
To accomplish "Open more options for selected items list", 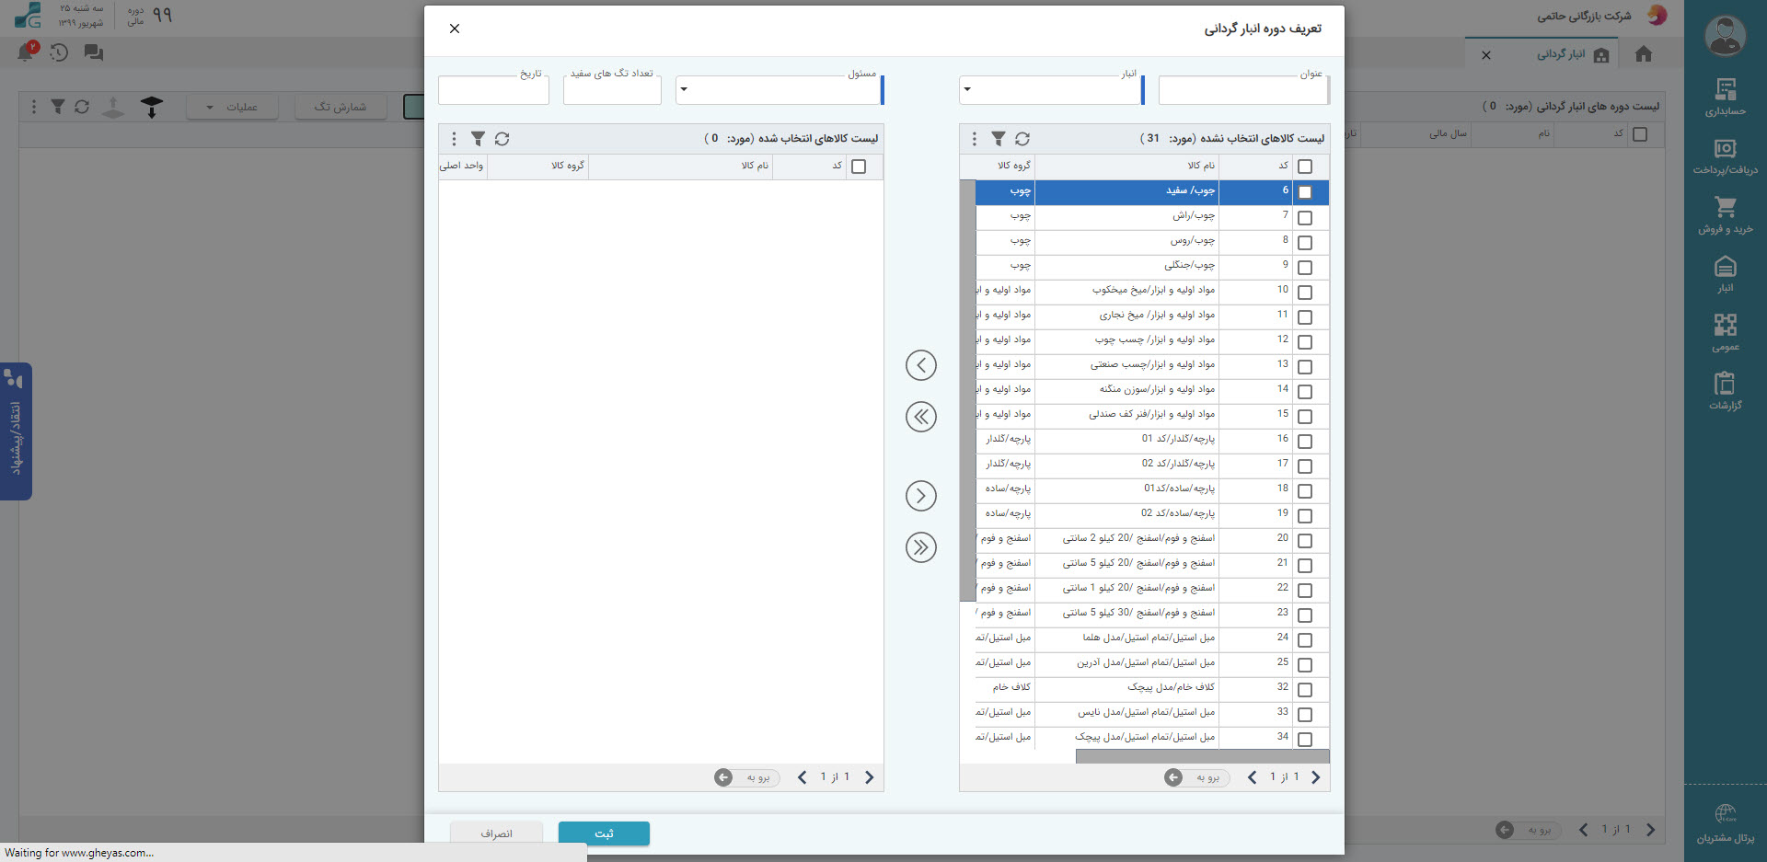I will coord(454,139).
